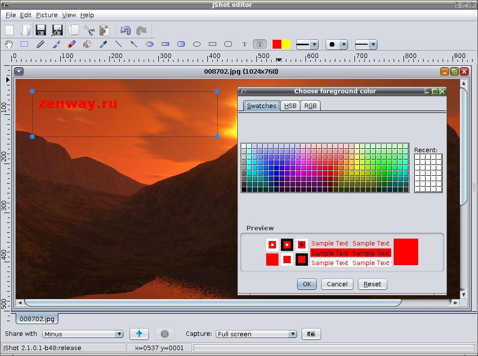
Task: Select the hand pan tool
Action: pyautogui.click(x=9, y=44)
